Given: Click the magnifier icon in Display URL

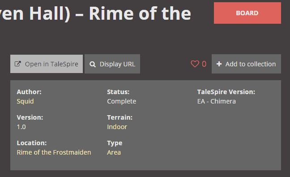Looking at the screenshot, I should click(x=93, y=64).
